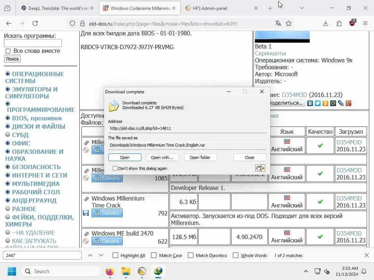
Task: Open the СУБД sidebar category
Action: [20, 135]
